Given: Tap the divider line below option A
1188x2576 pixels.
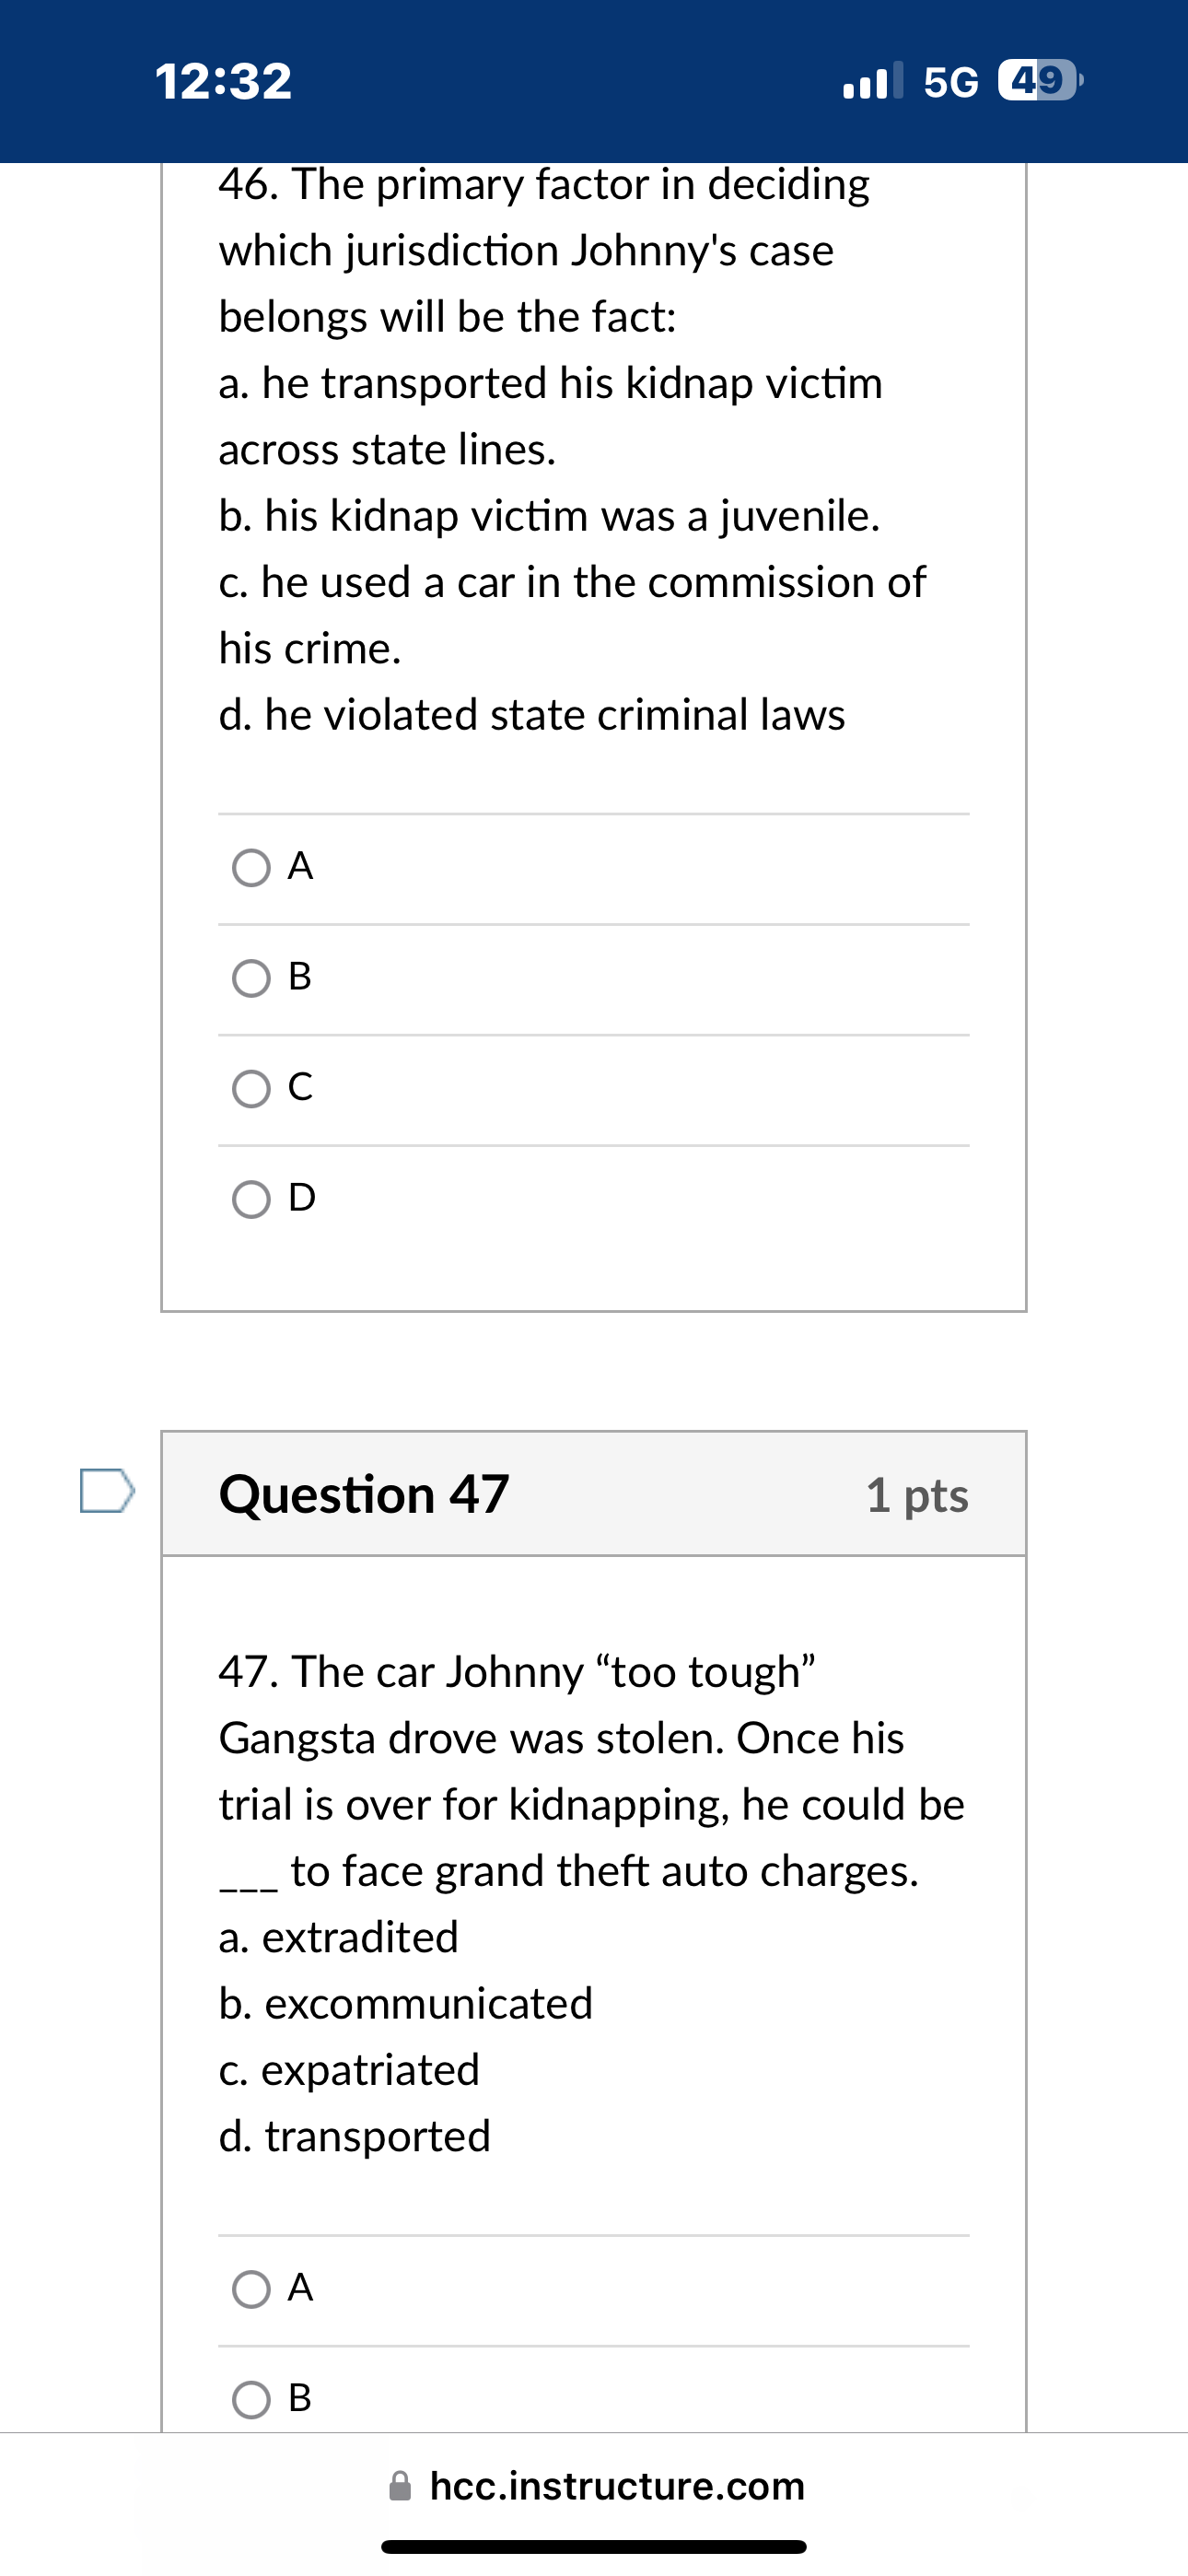Looking at the screenshot, I should [594, 924].
